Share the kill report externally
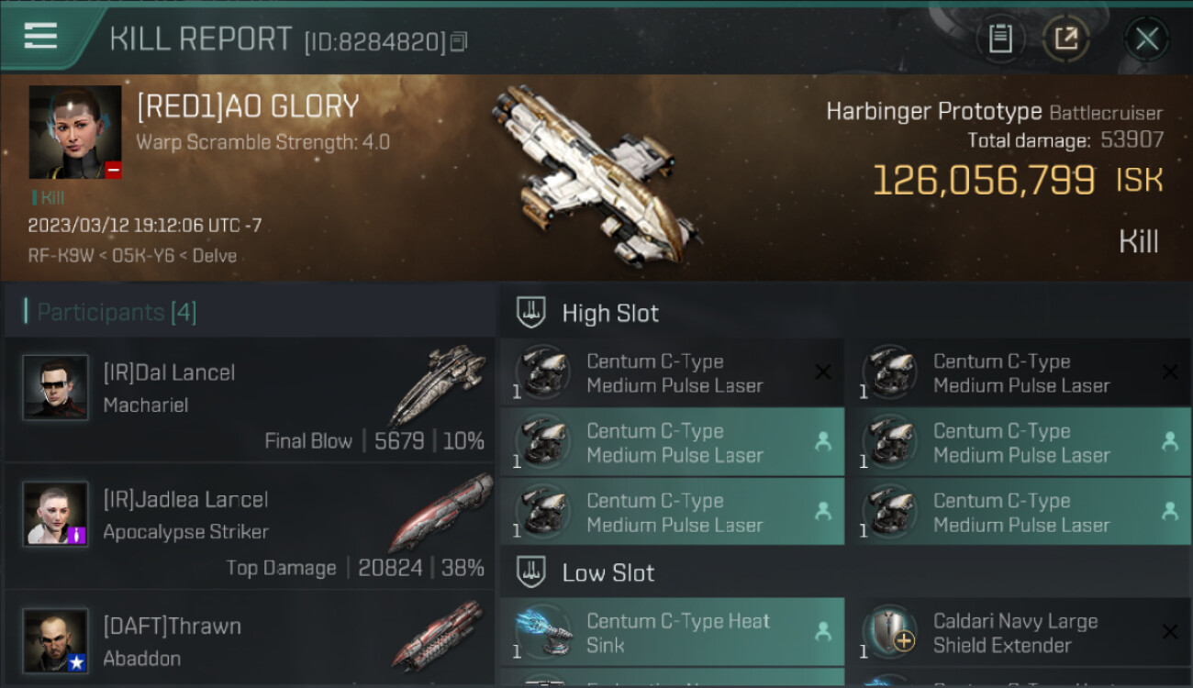This screenshot has height=688, width=1193. [x=1065, y=39]
